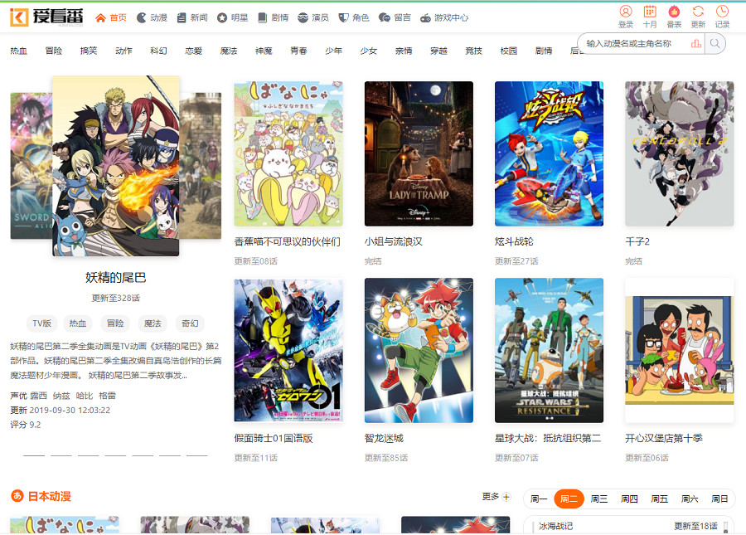This screenshot has width=746, height=535.
Task: Click the ranking chart icon in search box
Action: coord(696,44)
